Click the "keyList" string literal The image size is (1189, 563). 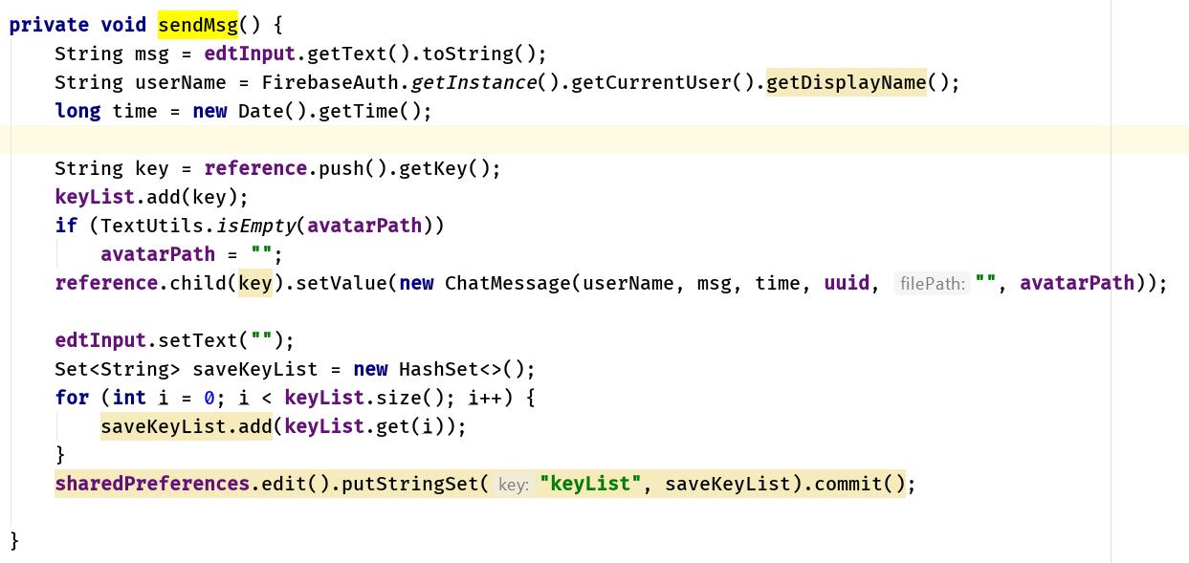pos(588,484)
